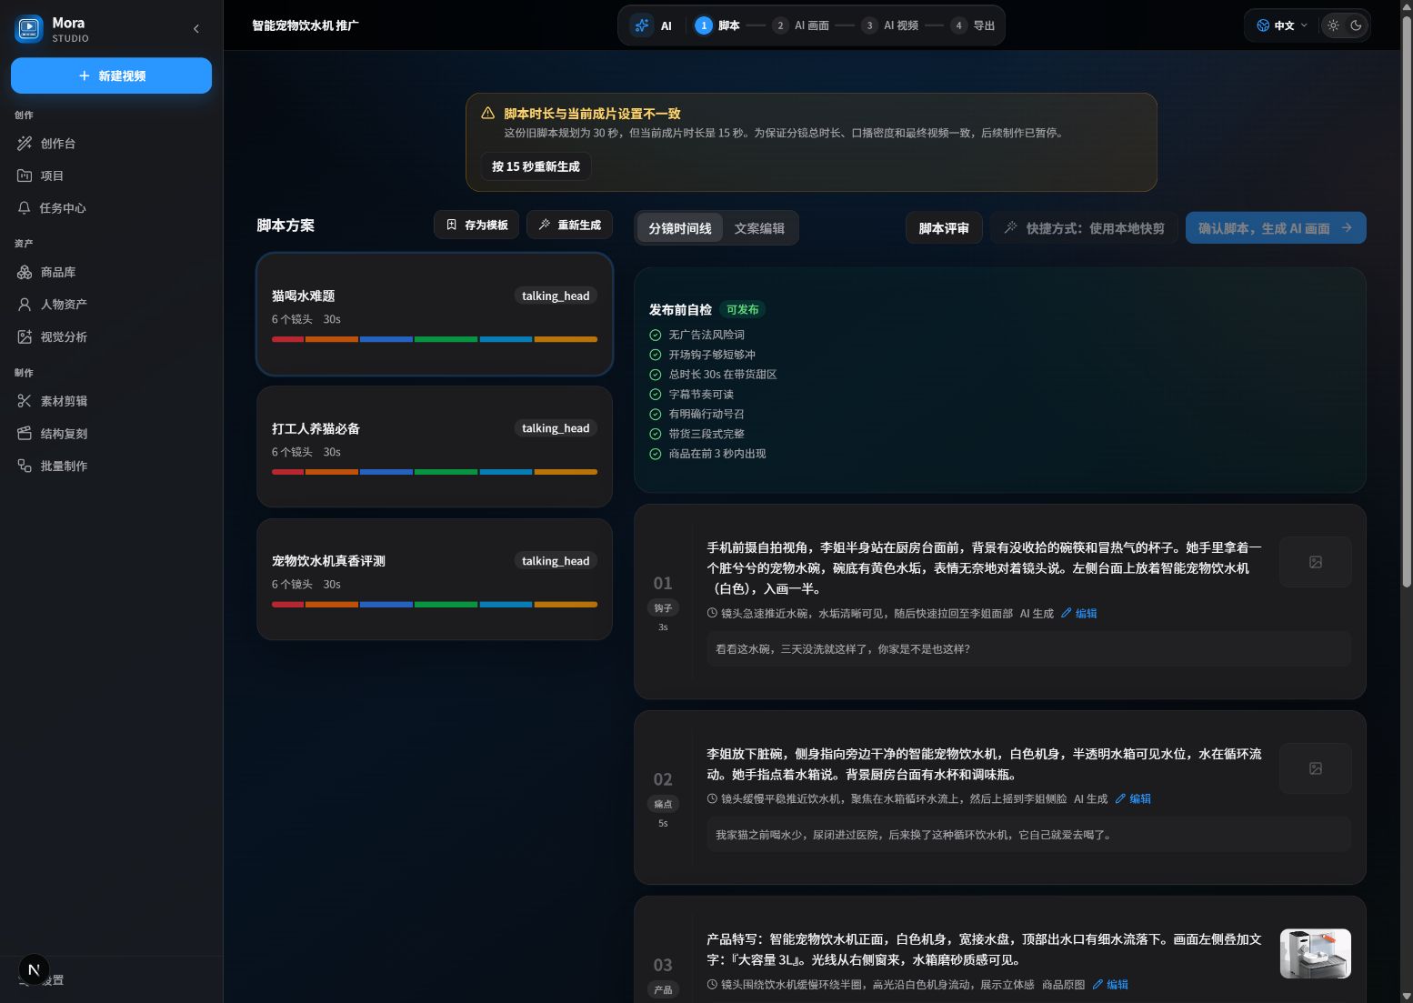Click 重新生成 button
This screenshot has width=1413, height=1003.
(569, 225)
